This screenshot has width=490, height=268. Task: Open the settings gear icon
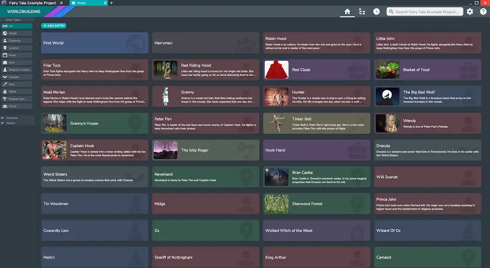(x=470, y=12)
